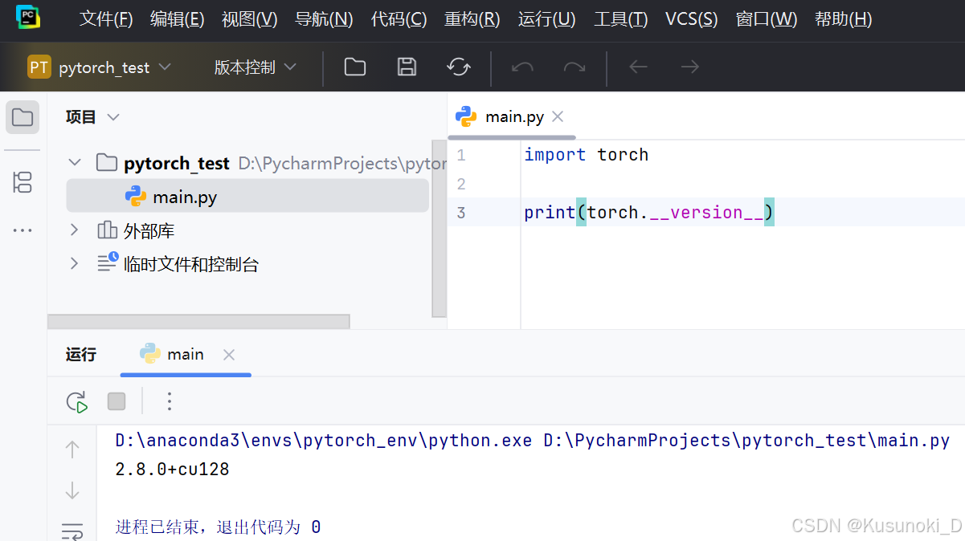
Task: Toggle the project tool window folder icon
Action: coord(22,117)
